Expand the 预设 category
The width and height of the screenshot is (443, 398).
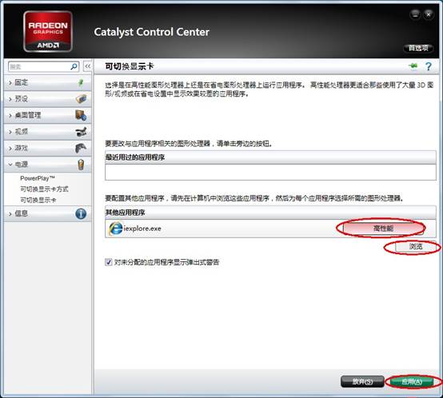pyautogui.click(x=47, y=99)
